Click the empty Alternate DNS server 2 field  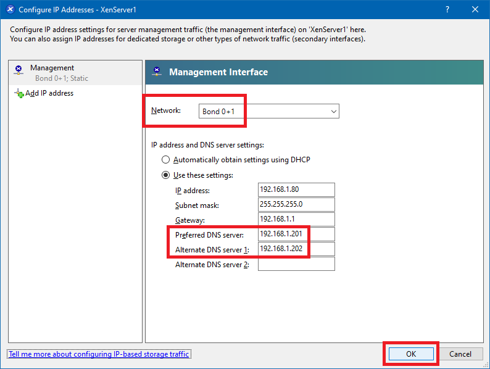296,264
